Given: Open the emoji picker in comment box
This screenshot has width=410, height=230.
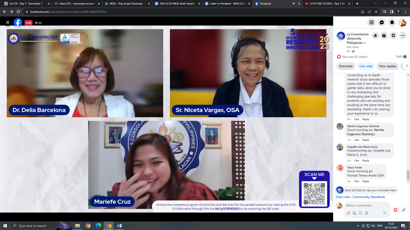Looking at the screenshot, I should (360, 213).
